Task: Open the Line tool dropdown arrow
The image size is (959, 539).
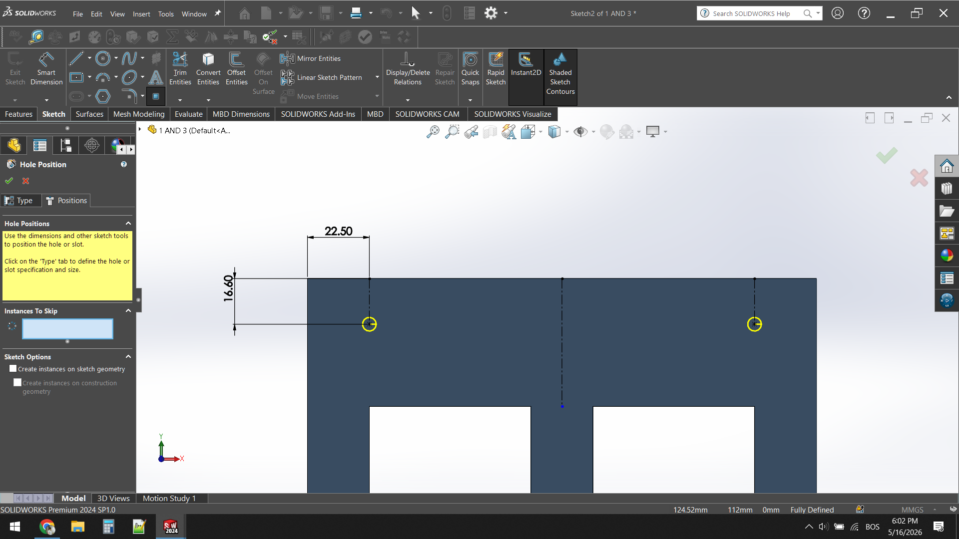Action: (89, 58)
